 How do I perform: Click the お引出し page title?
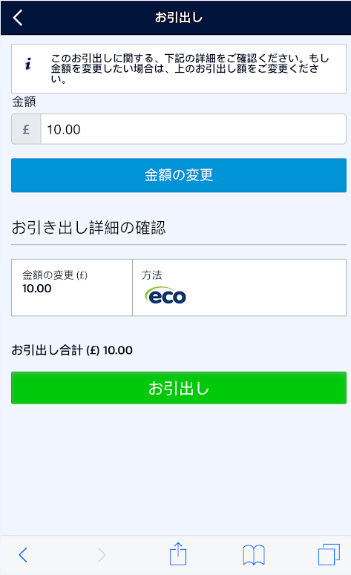(x=179, y=17)
